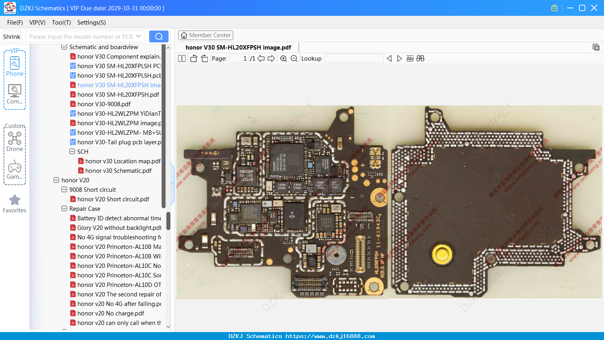Open honor v20 No 4G after falling PDF
The width and height of the screenshot is (604, 340).
tap(116, 304)
